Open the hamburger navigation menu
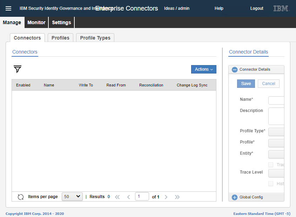296x217 pixels. [8, 8]
